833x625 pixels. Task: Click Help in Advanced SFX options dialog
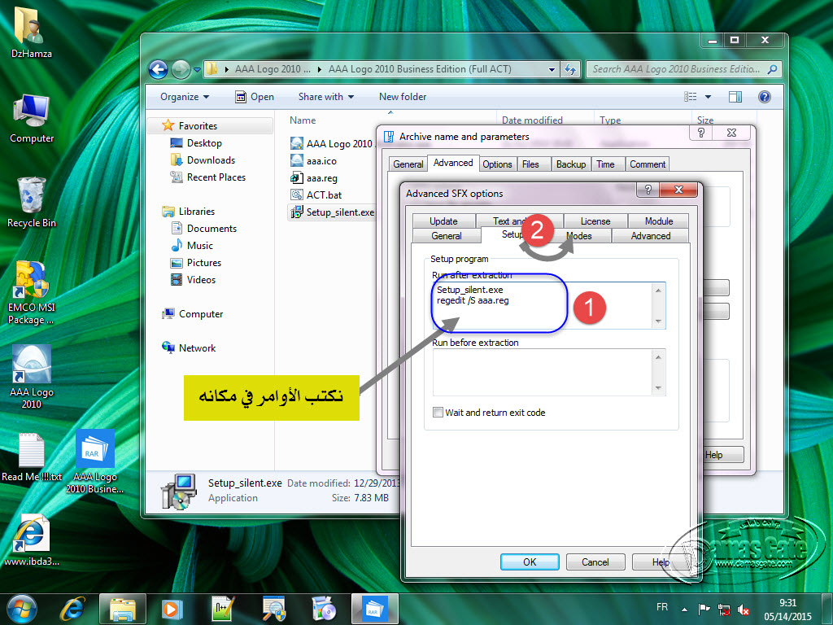coord(661,562)
